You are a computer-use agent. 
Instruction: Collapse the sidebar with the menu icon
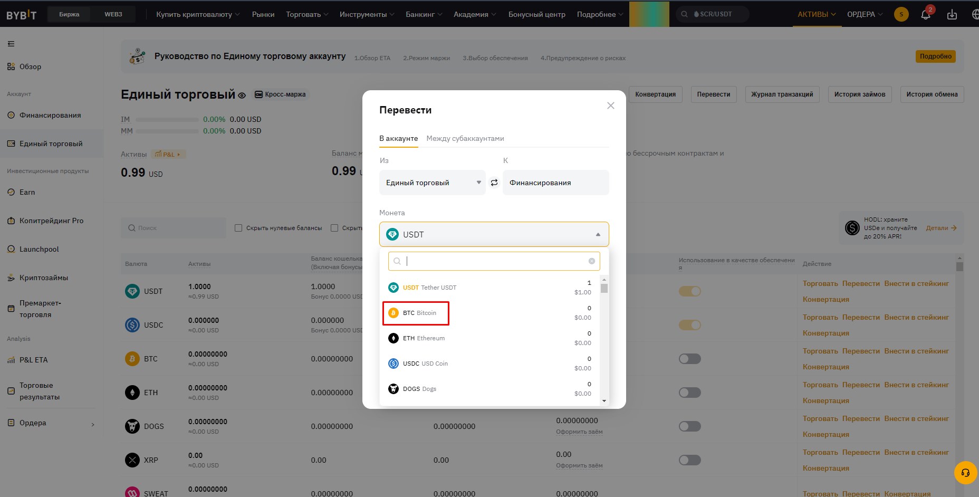[x=11, y=44]
